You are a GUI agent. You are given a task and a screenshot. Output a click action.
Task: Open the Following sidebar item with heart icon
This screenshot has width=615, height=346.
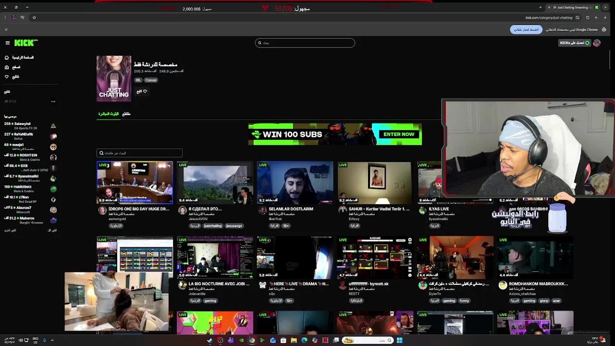click(12, 76)
